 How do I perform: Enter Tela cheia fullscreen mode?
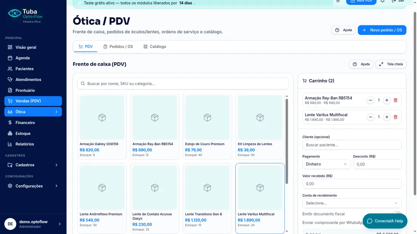(x=391, y=64)
